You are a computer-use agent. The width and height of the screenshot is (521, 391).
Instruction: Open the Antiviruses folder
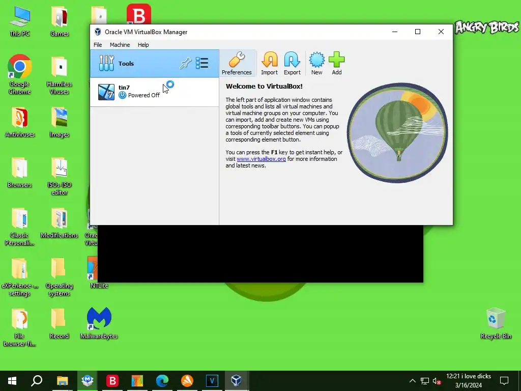pyautogui.click(x=20, y=122)
